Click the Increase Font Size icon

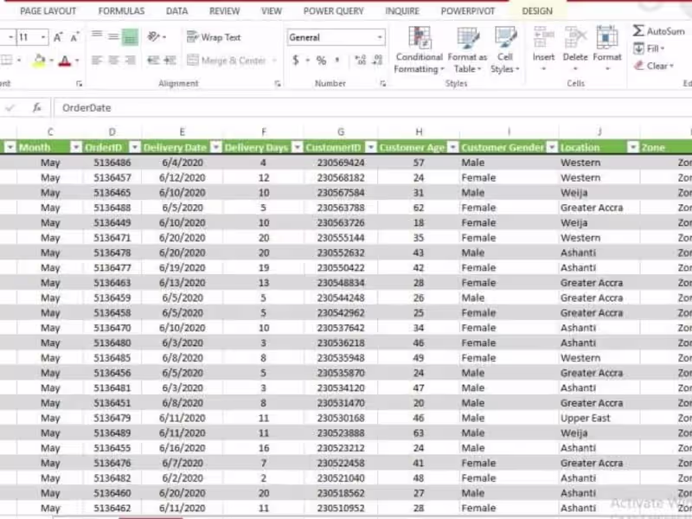coord(58,37)
